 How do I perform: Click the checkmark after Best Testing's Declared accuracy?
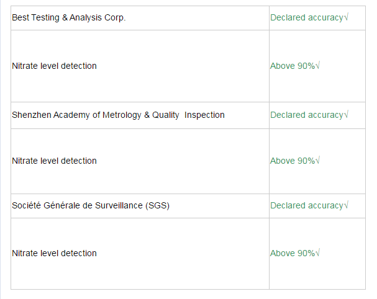pyautogui.click(x=346, y=17)
